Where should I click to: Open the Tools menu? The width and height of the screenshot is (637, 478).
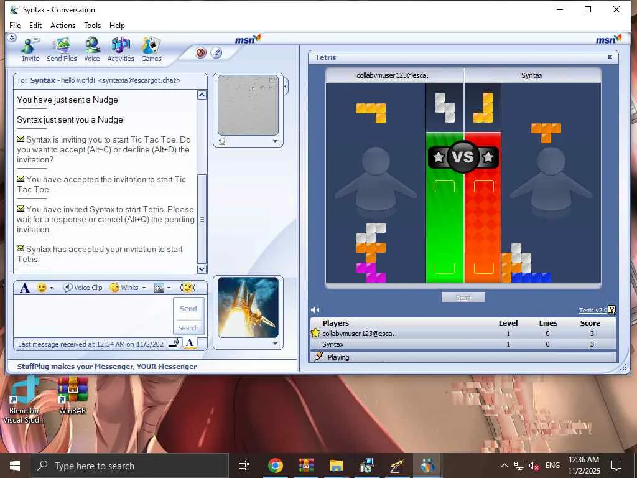coord(92,25)
